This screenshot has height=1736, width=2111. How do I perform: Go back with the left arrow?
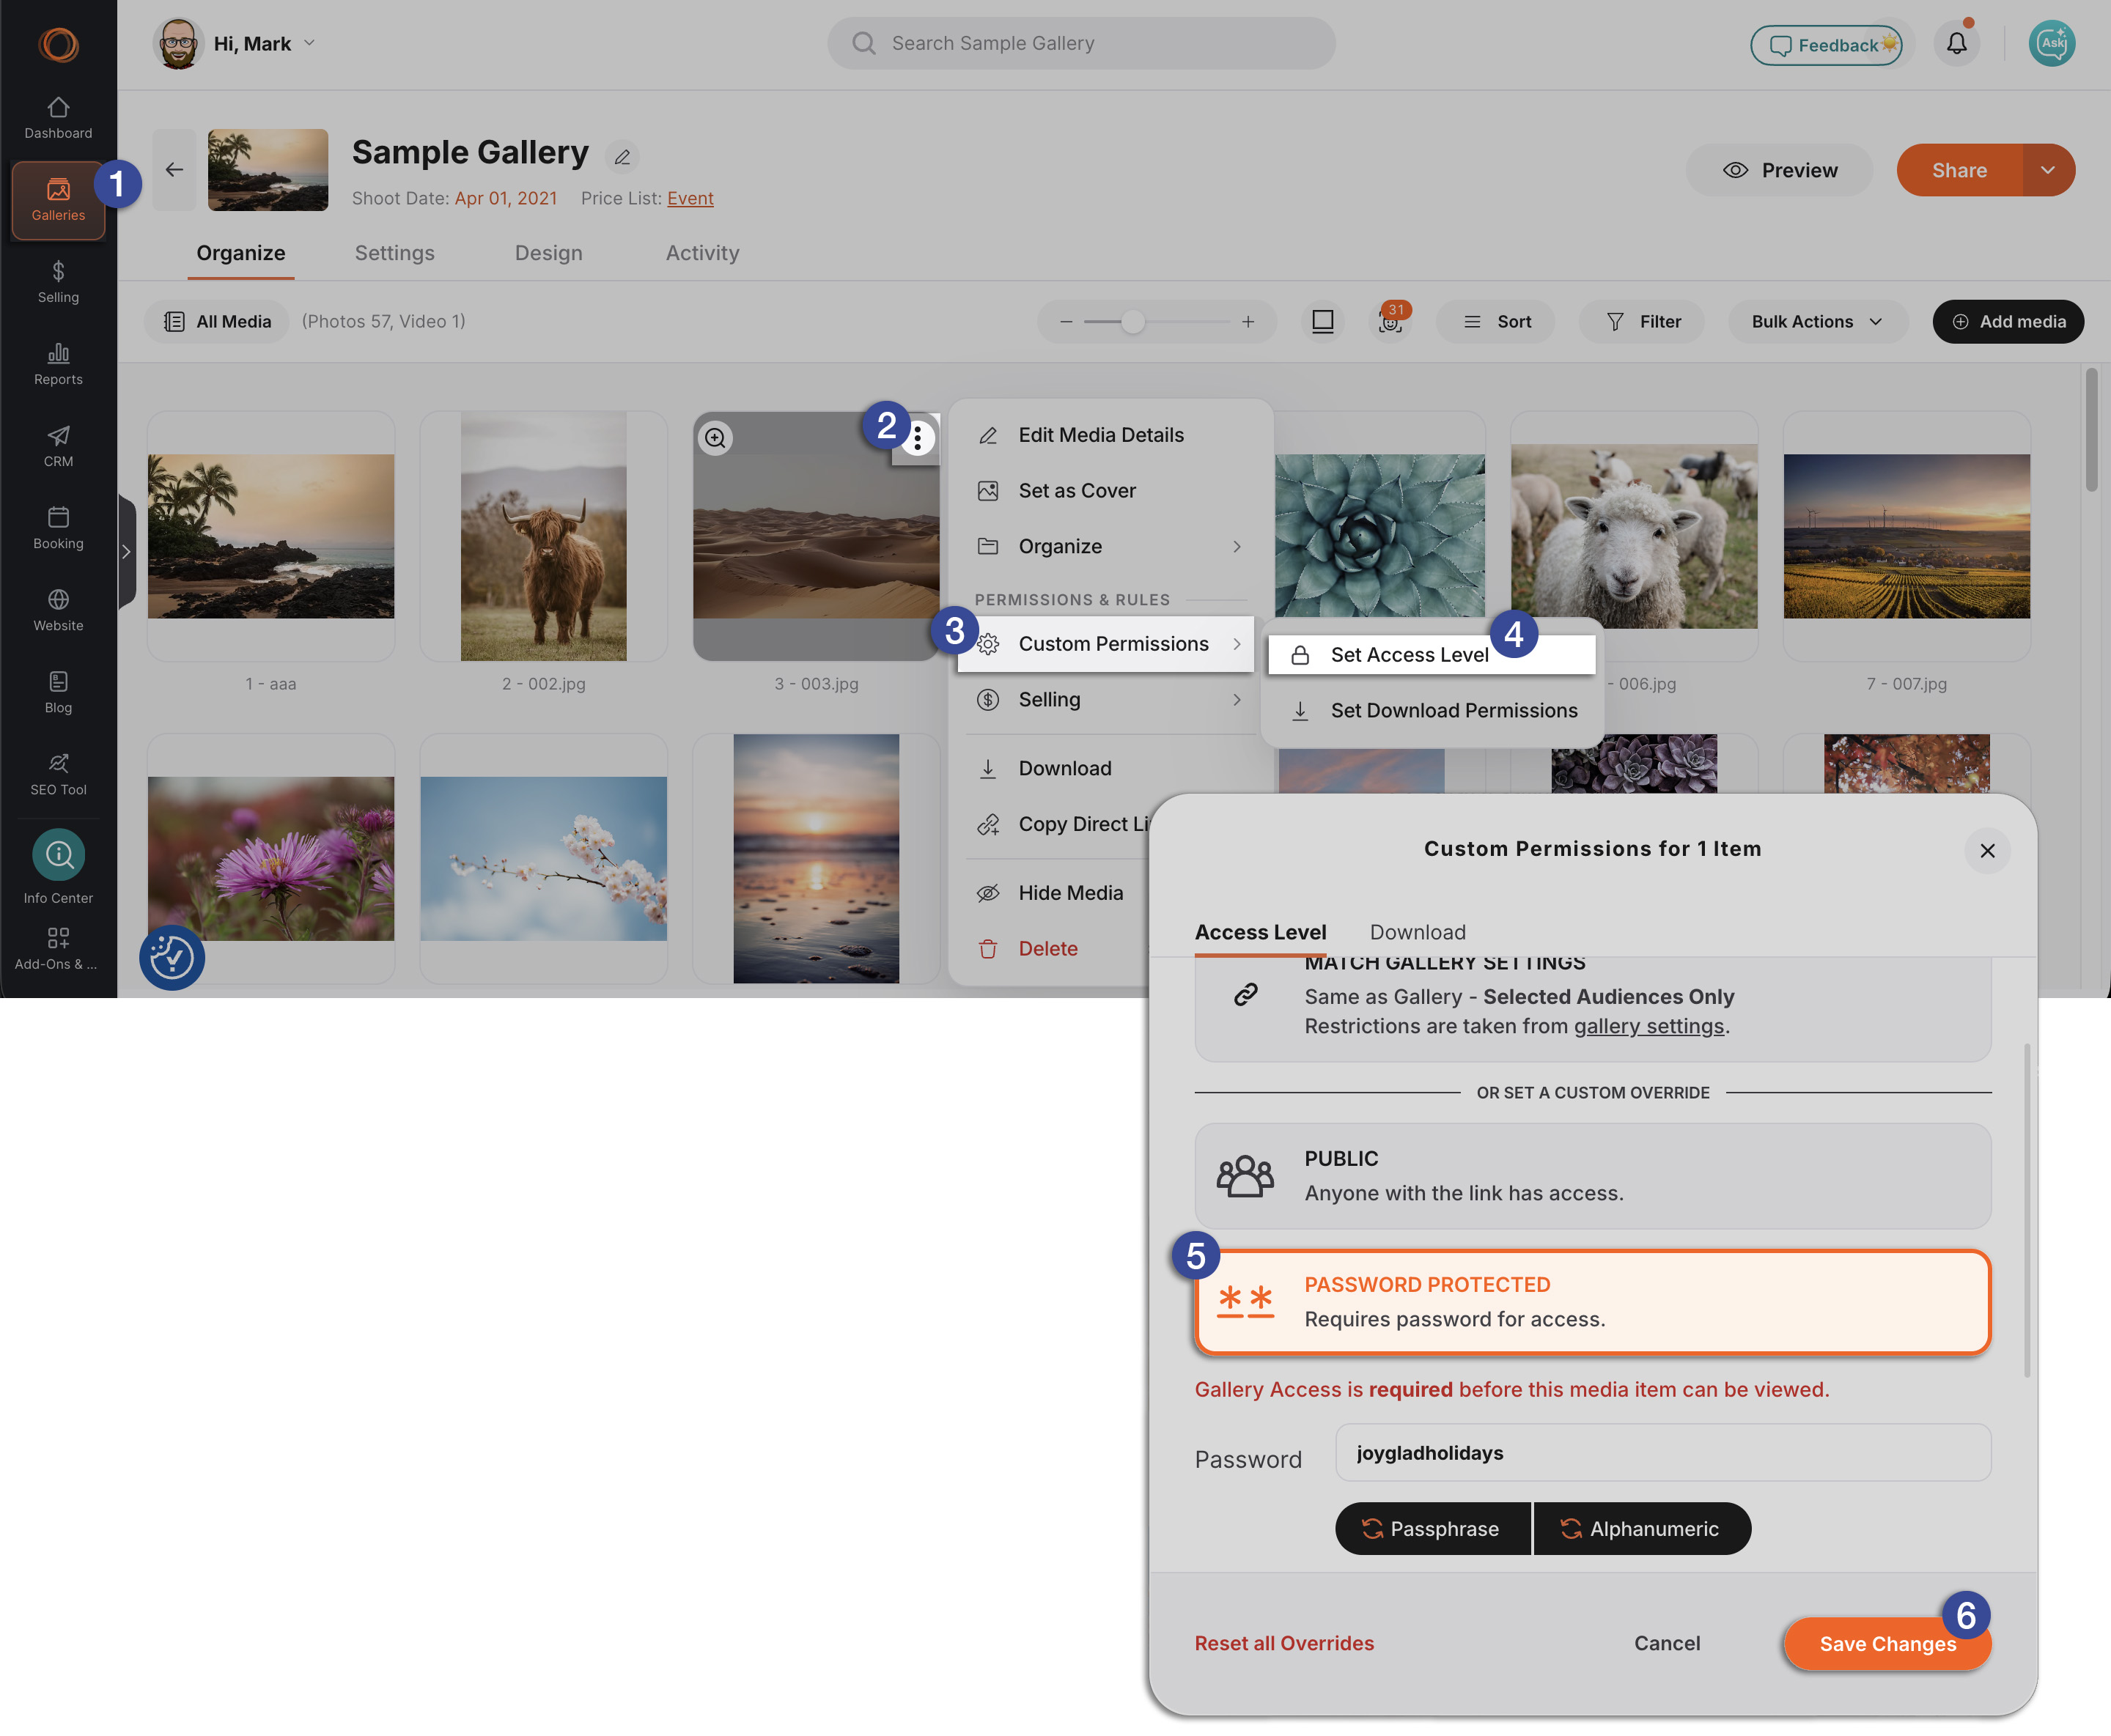click(174, 170)
